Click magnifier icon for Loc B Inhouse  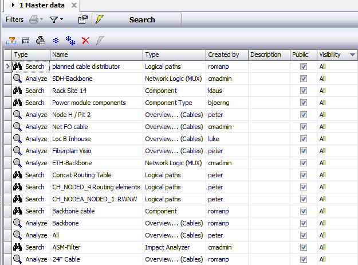pos(17,139)
